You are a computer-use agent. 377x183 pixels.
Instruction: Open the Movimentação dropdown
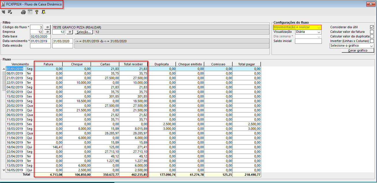click(x=319, y=27)
